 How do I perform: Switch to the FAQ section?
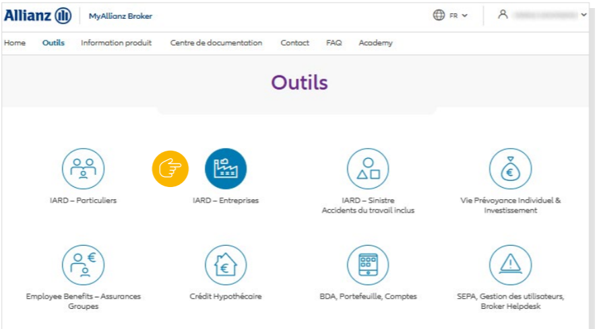tap(334, 43)
